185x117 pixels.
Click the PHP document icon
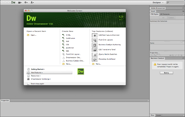point(64,41)
